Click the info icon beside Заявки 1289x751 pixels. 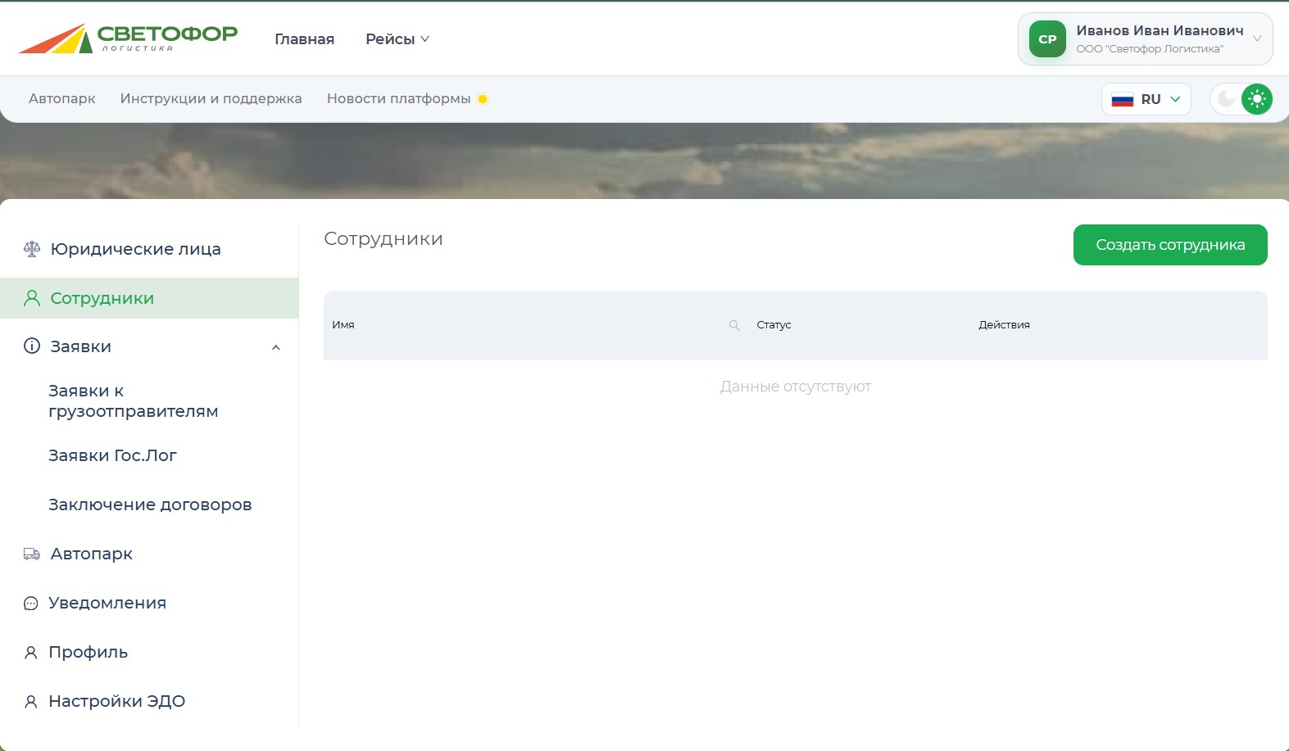(32, 346)
